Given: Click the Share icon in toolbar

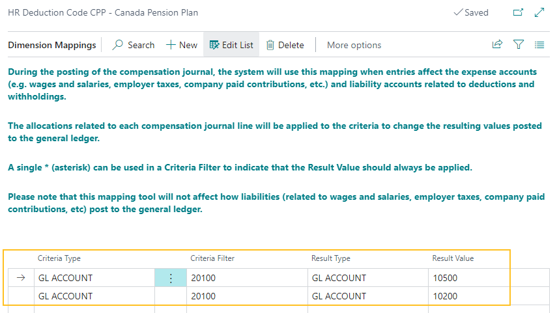Looking at the screenshot, I should pos(497,45).
